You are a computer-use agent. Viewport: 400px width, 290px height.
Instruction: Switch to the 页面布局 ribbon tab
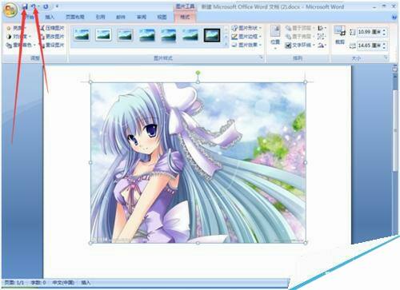coord(75,18)
